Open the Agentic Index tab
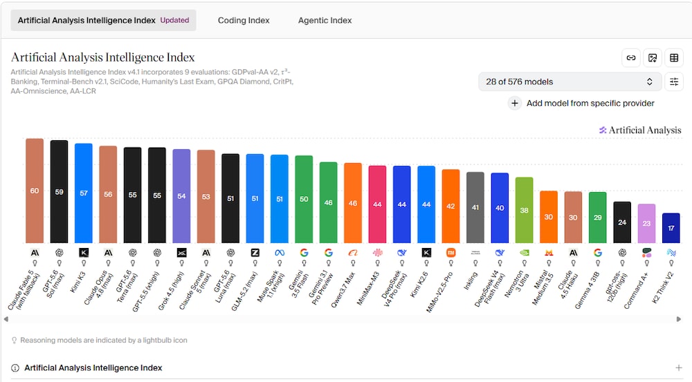692x382 pixels. (325, 20)
